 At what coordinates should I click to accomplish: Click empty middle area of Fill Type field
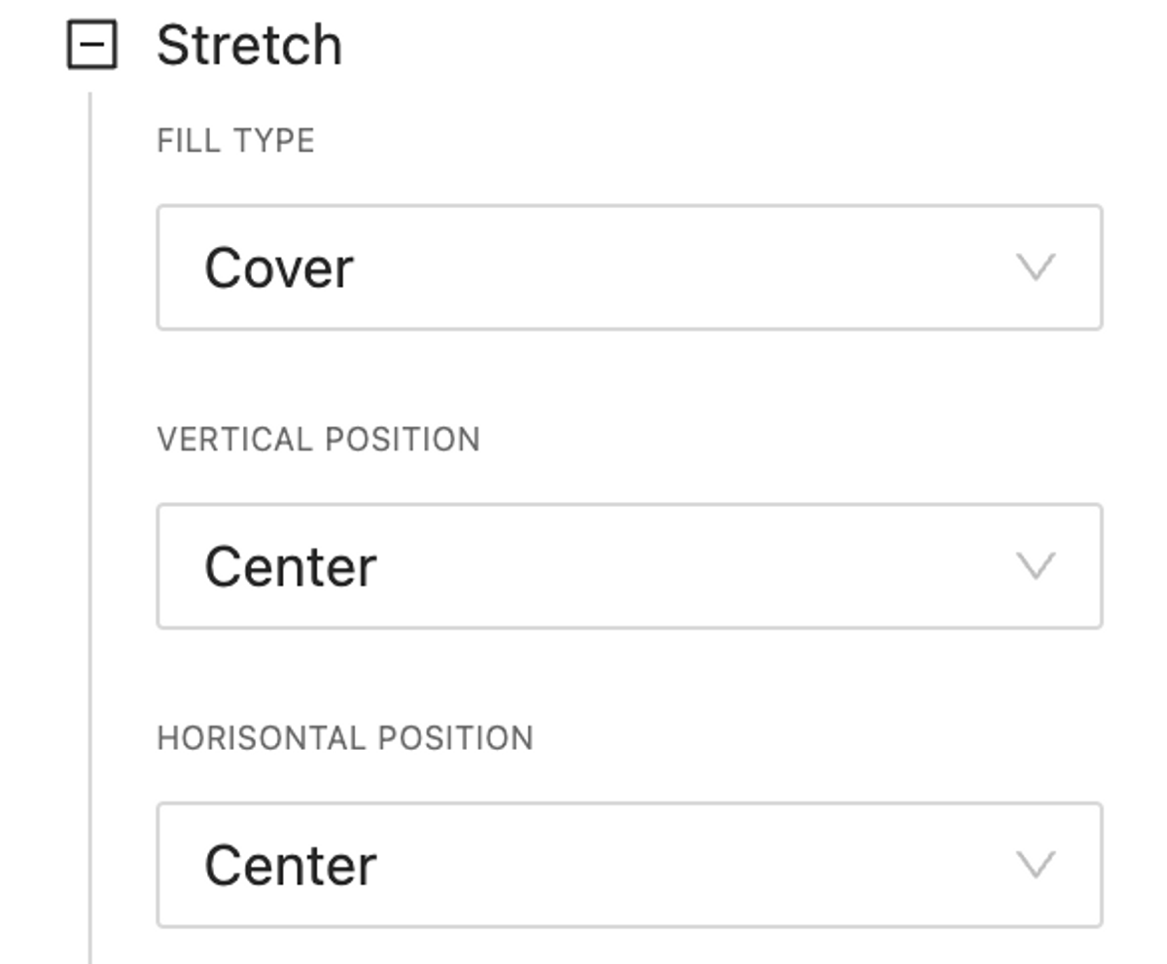[x=681, y=268]
